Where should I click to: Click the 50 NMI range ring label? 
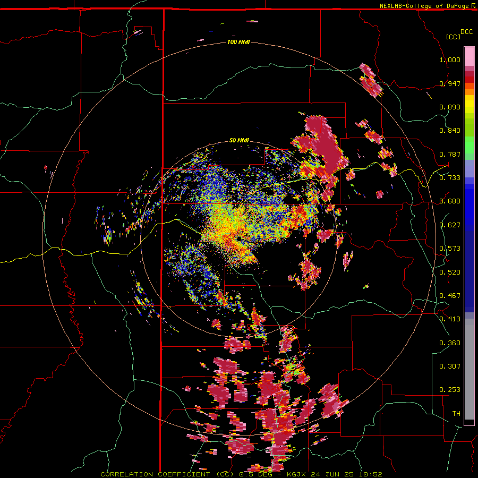(239, 140)
